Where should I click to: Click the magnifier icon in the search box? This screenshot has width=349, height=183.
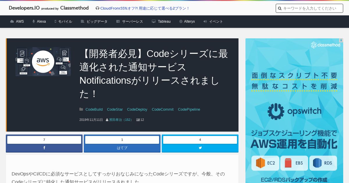[x=280, y=8]
